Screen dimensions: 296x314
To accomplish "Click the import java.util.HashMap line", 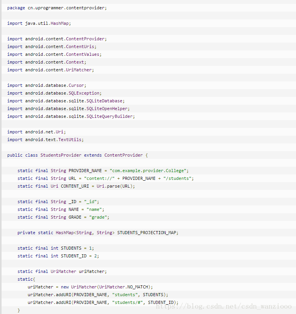I will coord(39,23).
